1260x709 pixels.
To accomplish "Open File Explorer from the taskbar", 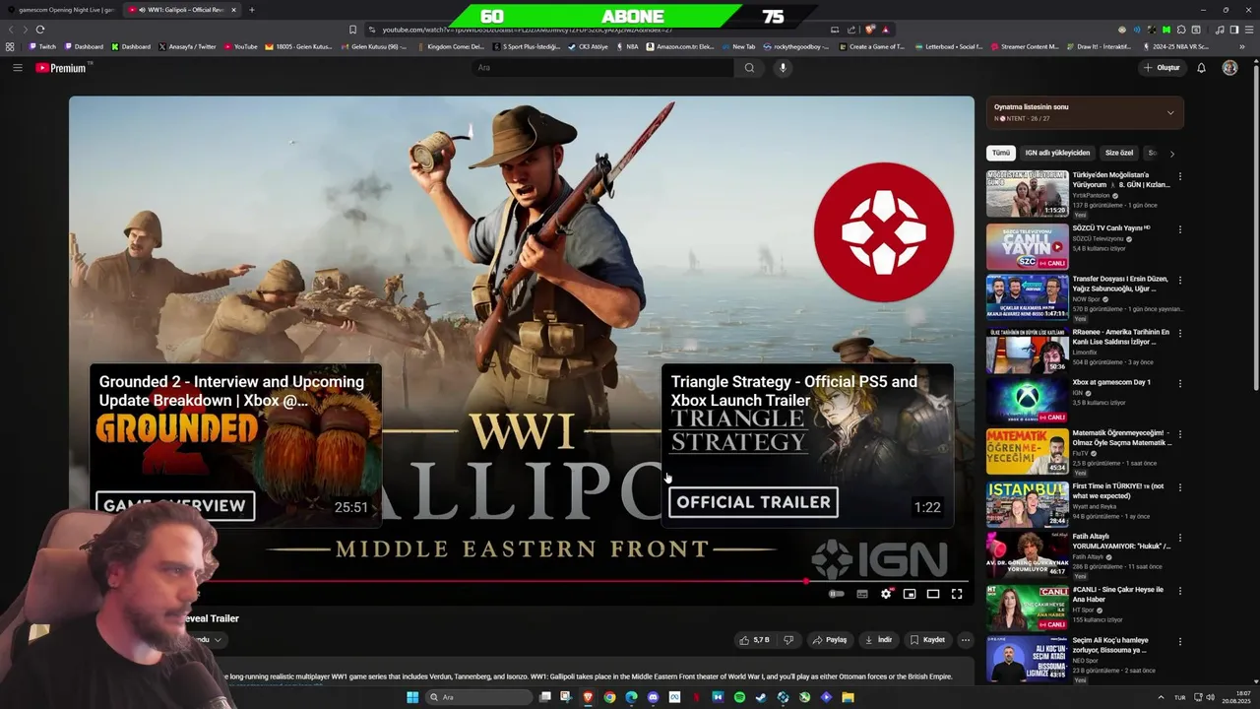I will [848, 697].
